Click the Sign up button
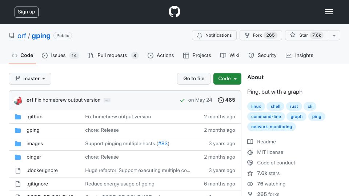 pyautogui.click(x=27, y=12)
